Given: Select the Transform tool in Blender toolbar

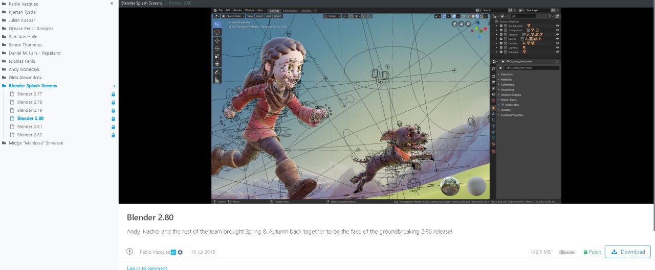Looking at the screenshot, I should coord(217,64).
